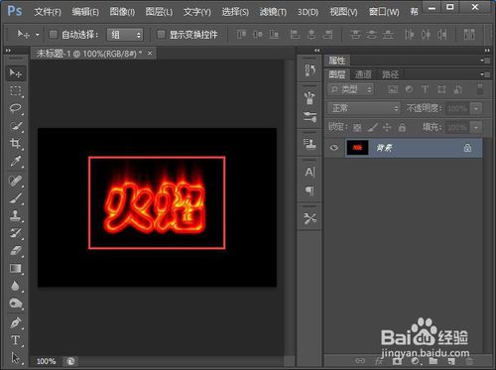The width and height of the screenshot is (496, 370).
Task: Select the Path Selection tool
Action: 15,358
